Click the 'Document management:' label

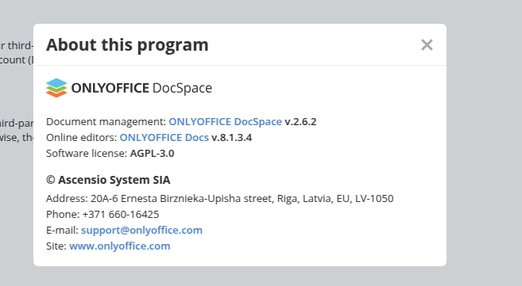[106, 122]
